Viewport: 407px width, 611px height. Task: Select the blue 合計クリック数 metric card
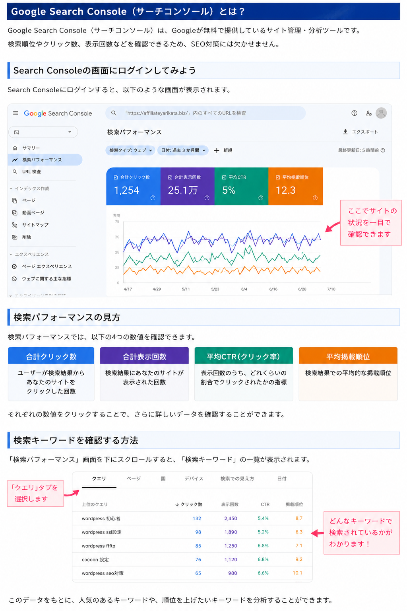pos(134,186)
